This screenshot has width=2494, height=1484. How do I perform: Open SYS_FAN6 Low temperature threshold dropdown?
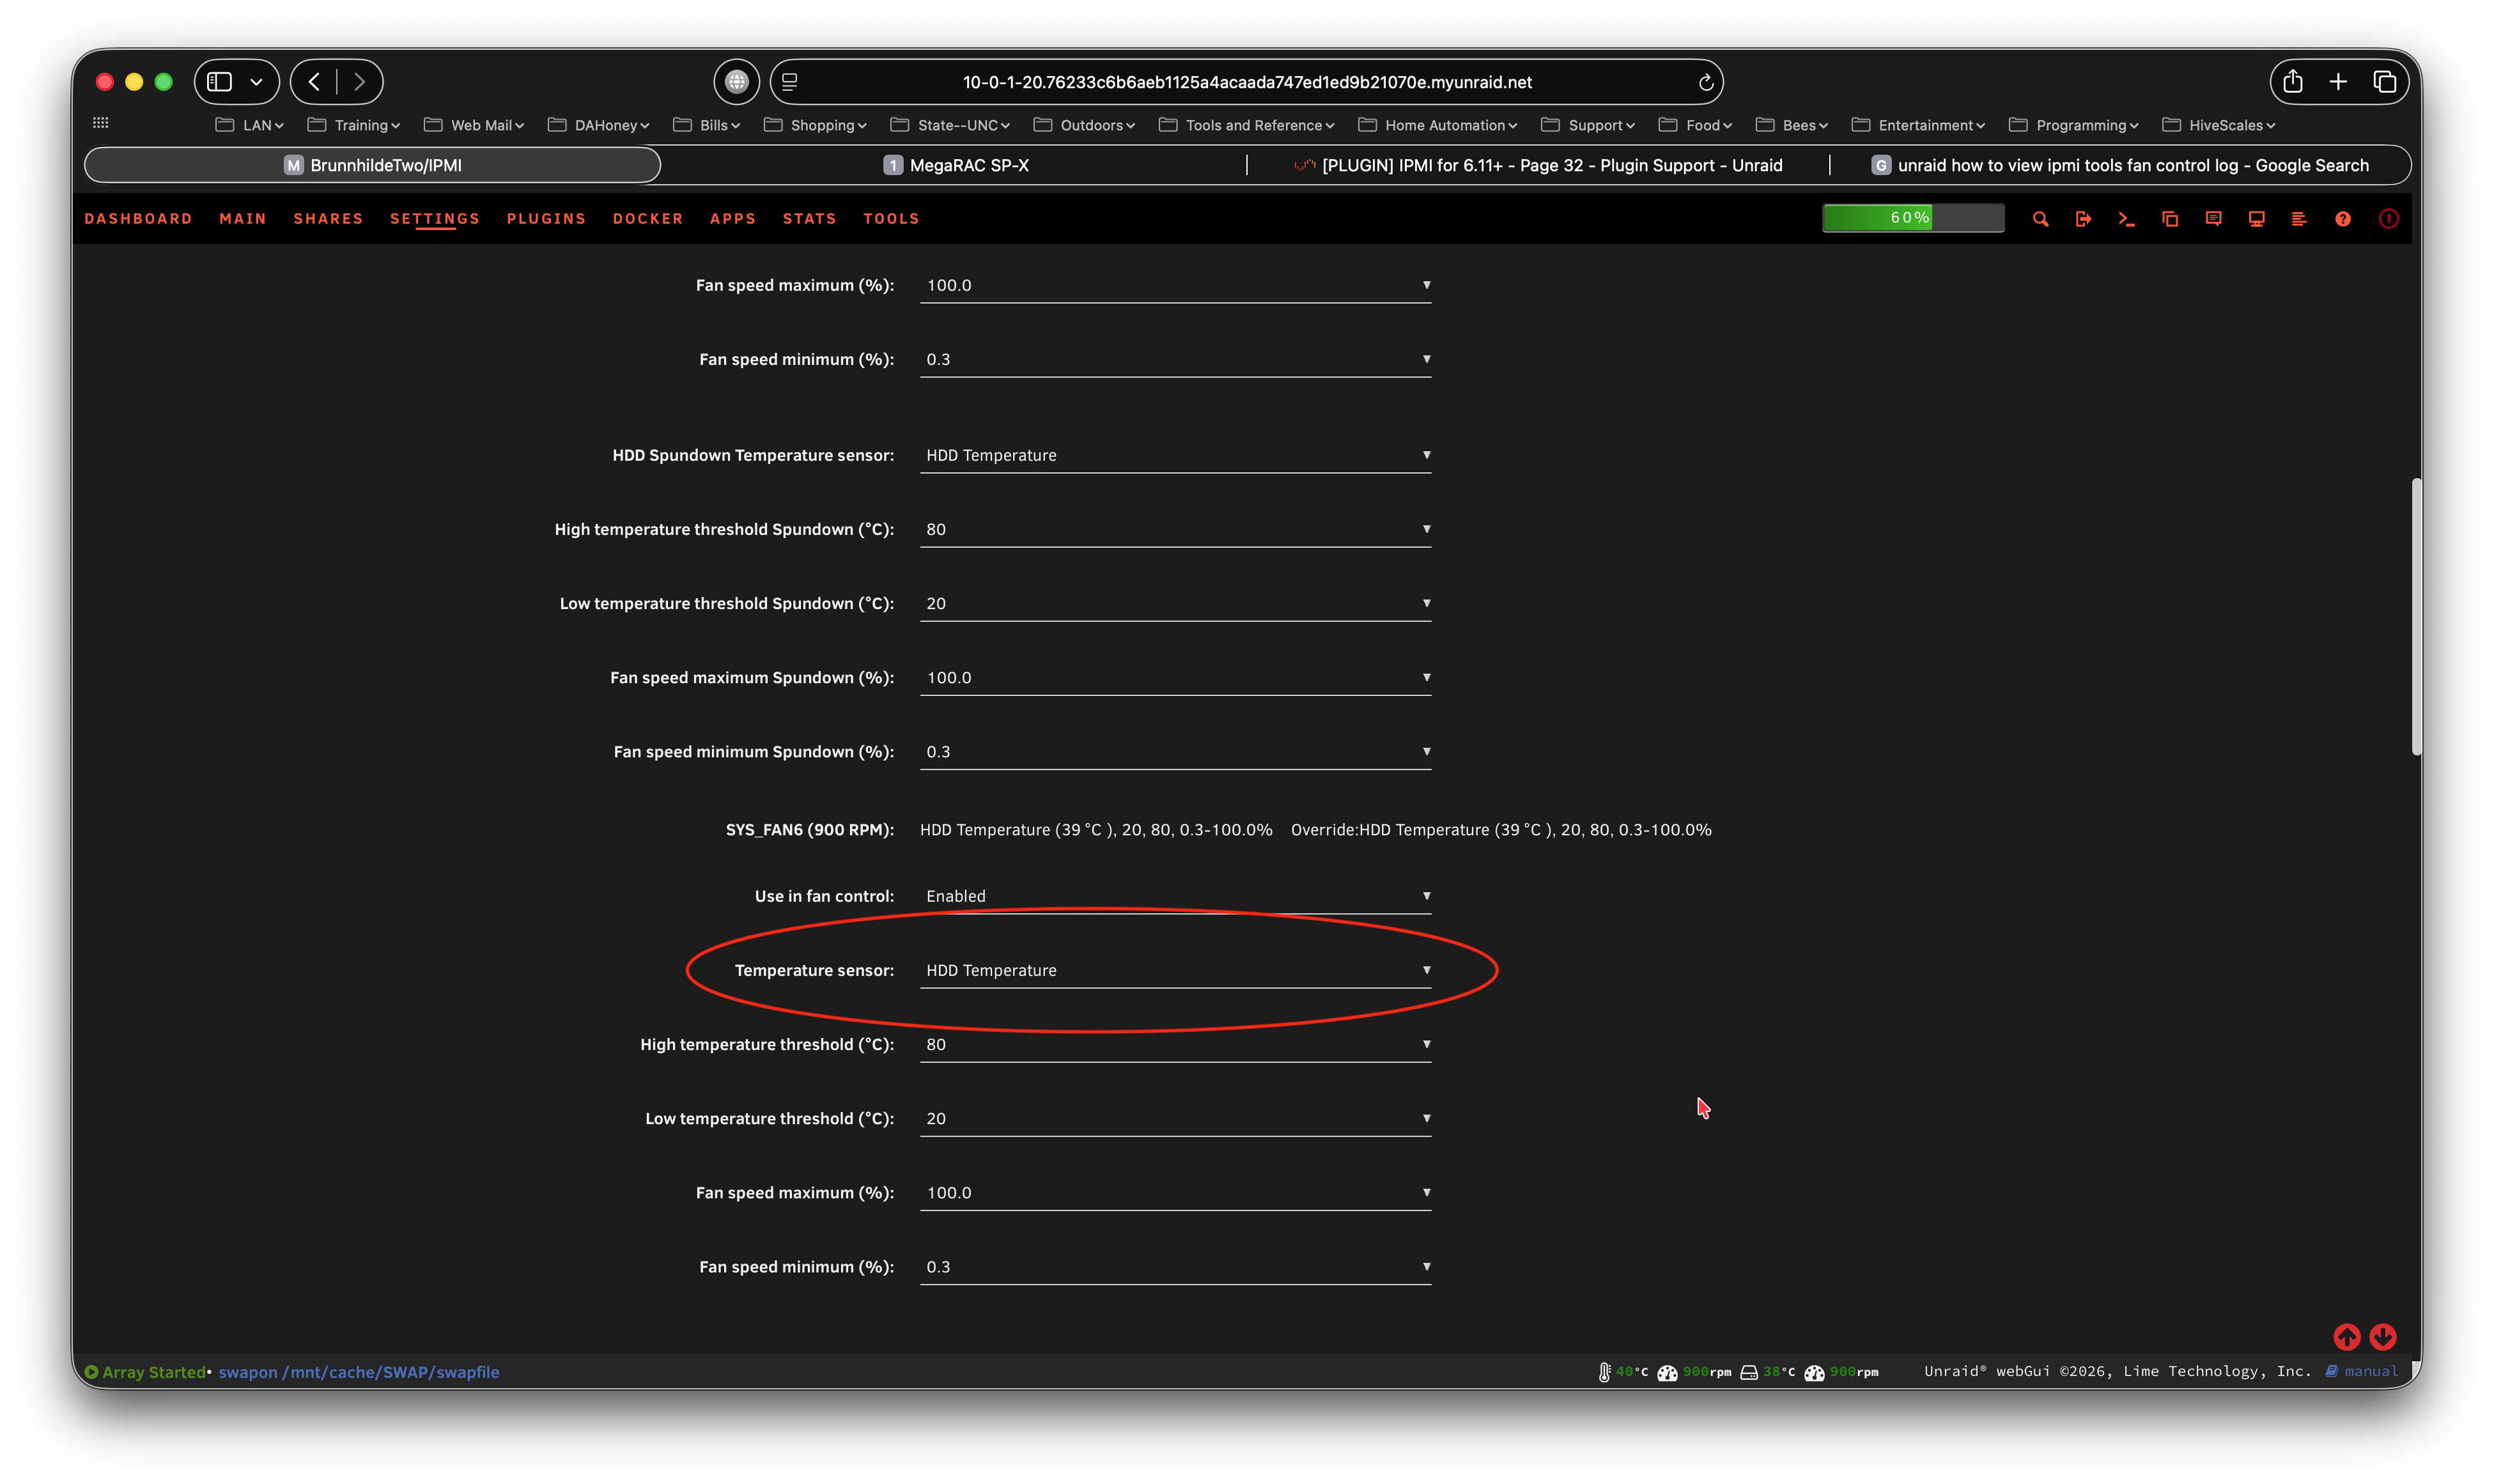coord(1175,1119)
